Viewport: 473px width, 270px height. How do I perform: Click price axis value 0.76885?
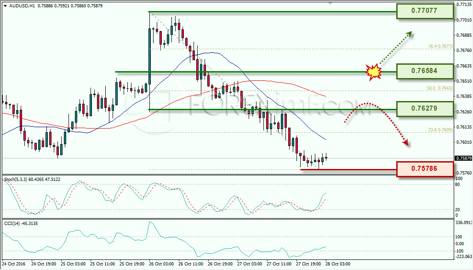point(464,35)
